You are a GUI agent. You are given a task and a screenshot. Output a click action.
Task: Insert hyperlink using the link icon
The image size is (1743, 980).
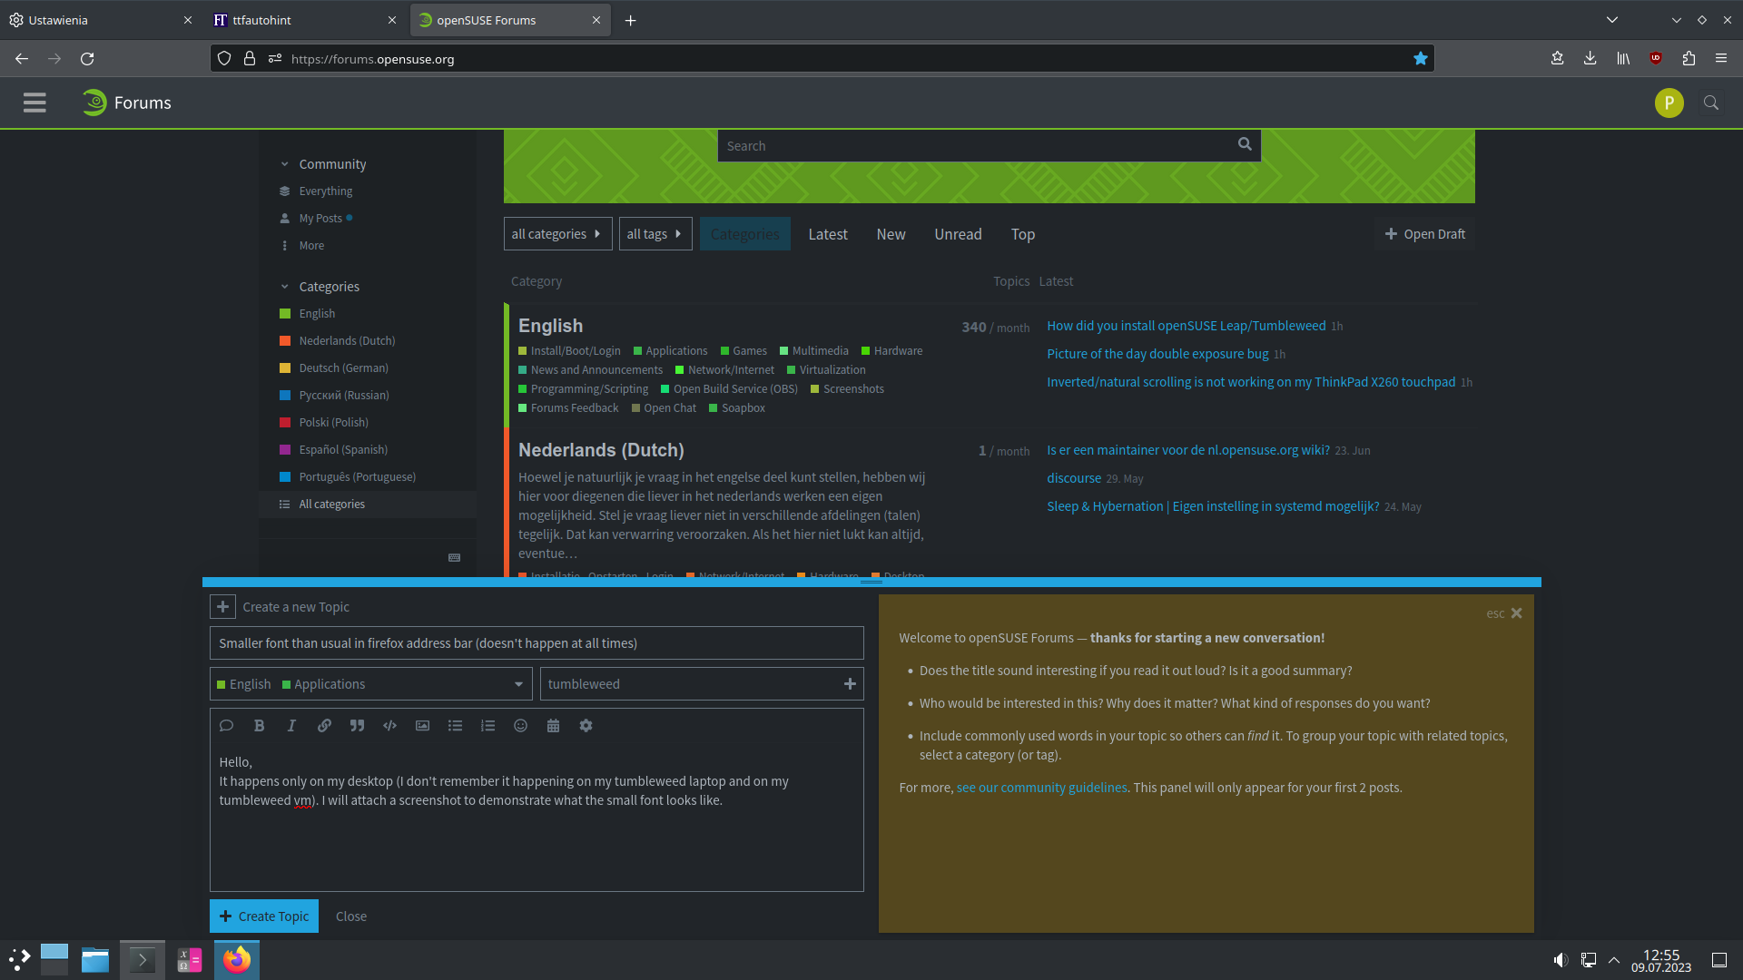click(x=324, y=726)
